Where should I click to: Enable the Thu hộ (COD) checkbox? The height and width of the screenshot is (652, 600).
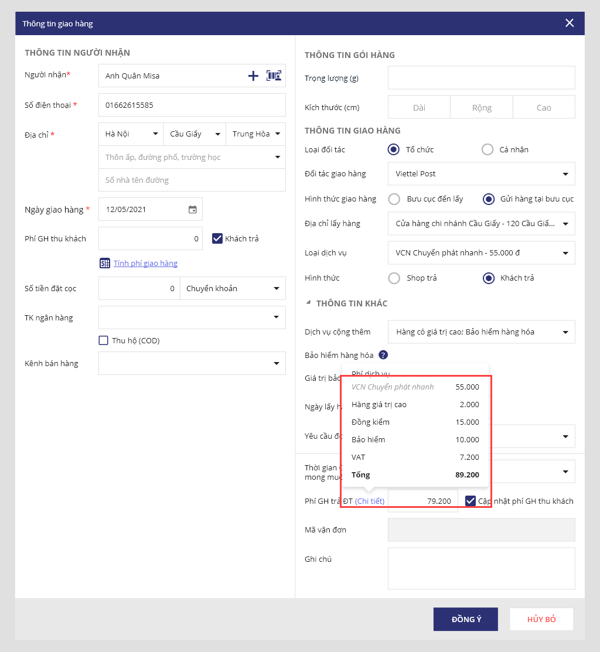point(104,340)
